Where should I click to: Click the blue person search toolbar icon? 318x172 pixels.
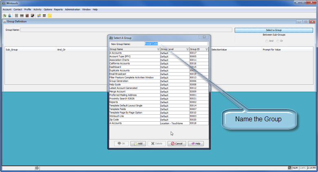pyautogui.click(x=9, y=15)
